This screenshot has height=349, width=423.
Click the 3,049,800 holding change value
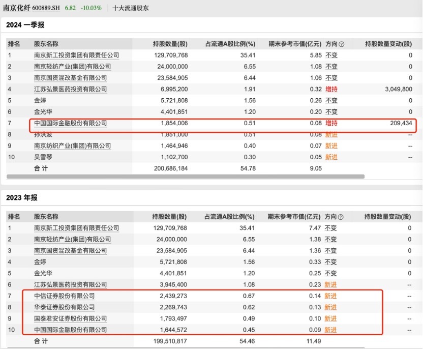point(399,89)
